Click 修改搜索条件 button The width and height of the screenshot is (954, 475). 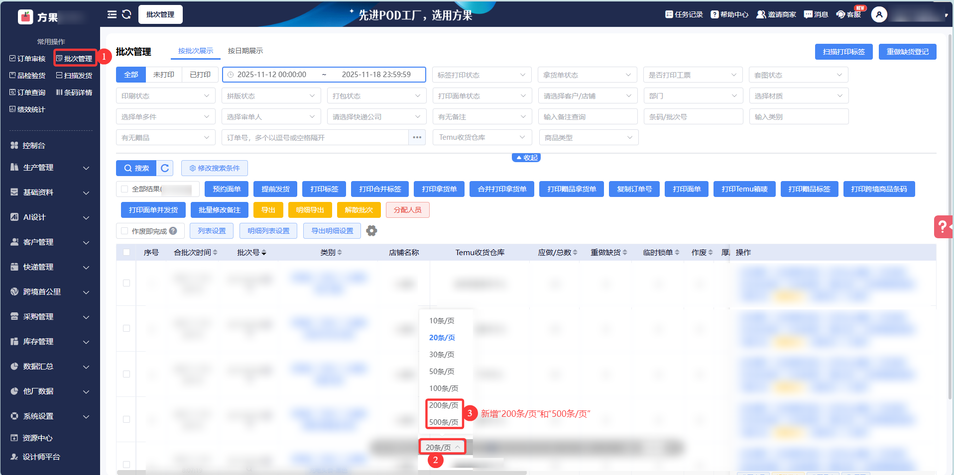coord(215,168)
